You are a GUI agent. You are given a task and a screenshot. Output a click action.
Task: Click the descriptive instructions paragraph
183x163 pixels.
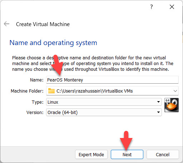(93, 64)
